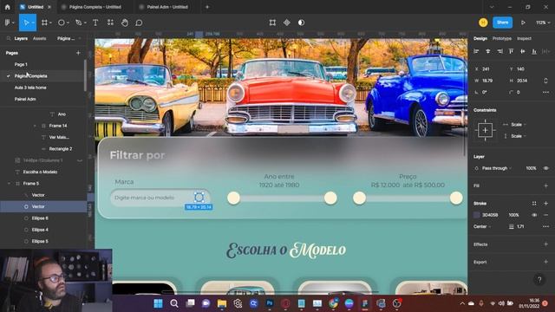The width and height of the screenshot is (555, 312).
Task: Click the stroke color swatch 3D4058
Action: pos(477,215)
